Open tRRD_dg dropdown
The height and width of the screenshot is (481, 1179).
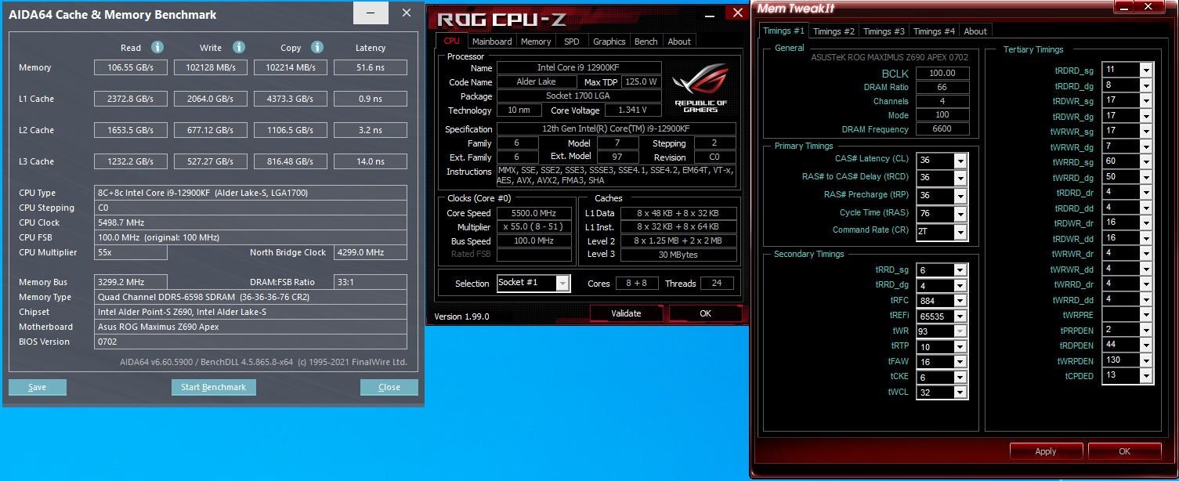tap(960, 286)
